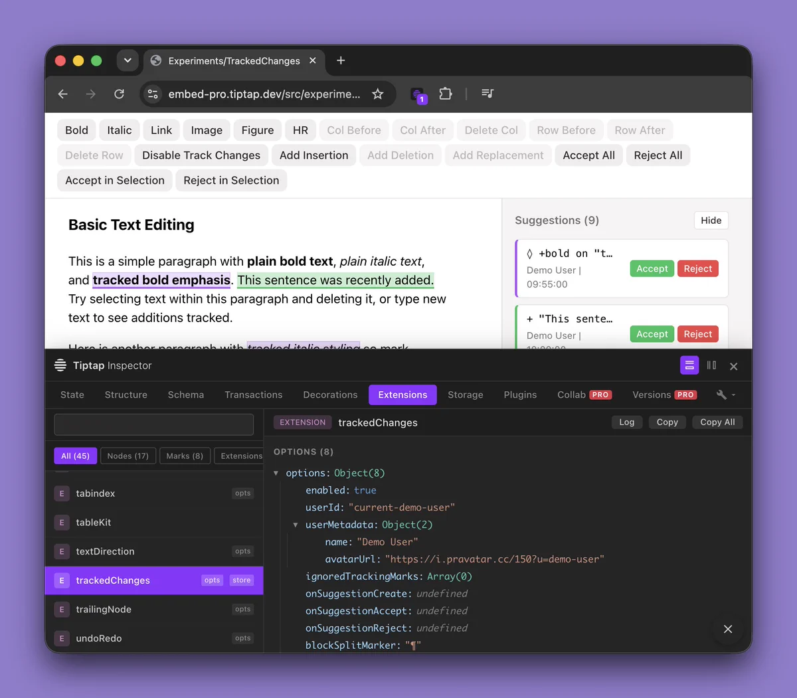797x698 pixels.
Task: Click the Tiptap Inspector logo
Action: [60, 365]
